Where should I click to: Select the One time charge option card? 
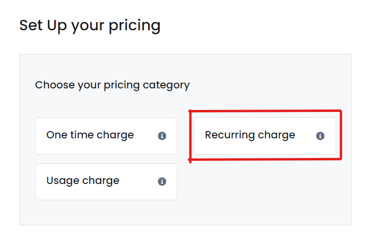click(x=106, y=136)
